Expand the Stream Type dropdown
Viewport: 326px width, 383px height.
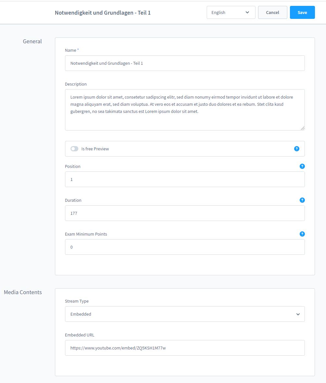[185, 314]
